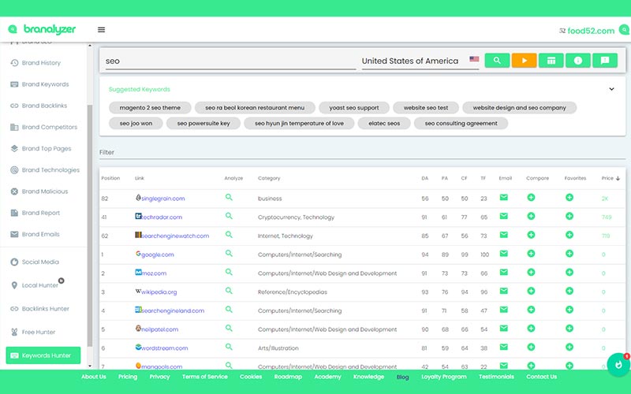631x394 pixels.
Task: Open Brand Backlinks in sidebar
Action: click(44, 106)
